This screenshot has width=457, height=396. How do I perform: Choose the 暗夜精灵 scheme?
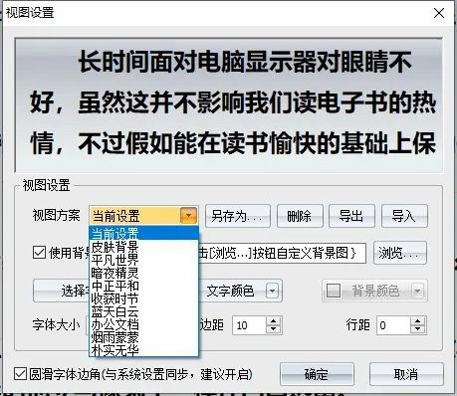[x=143, y=273]
